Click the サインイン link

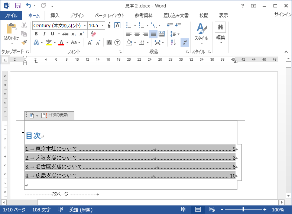click(282, 15)
